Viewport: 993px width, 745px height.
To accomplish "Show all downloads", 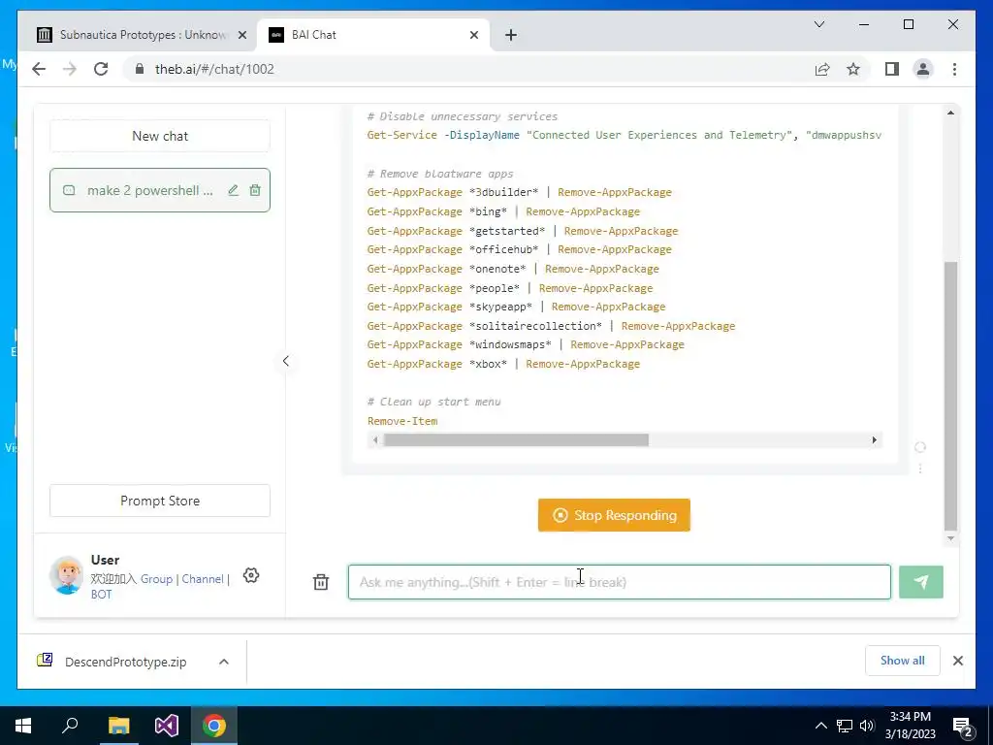I will (x=903, y=660).
